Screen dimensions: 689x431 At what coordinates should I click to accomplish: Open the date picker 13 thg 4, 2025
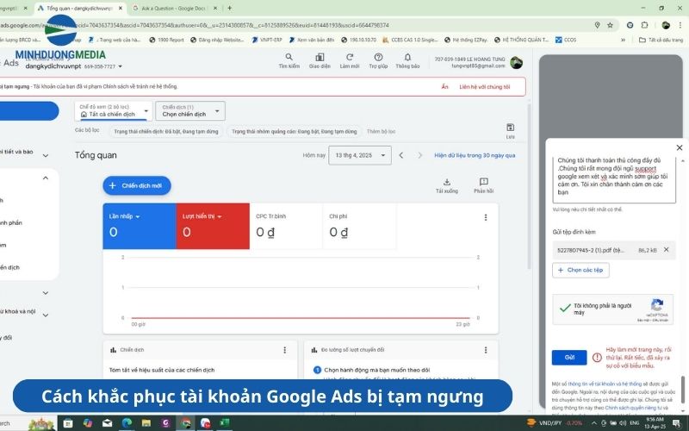[360, 155]
